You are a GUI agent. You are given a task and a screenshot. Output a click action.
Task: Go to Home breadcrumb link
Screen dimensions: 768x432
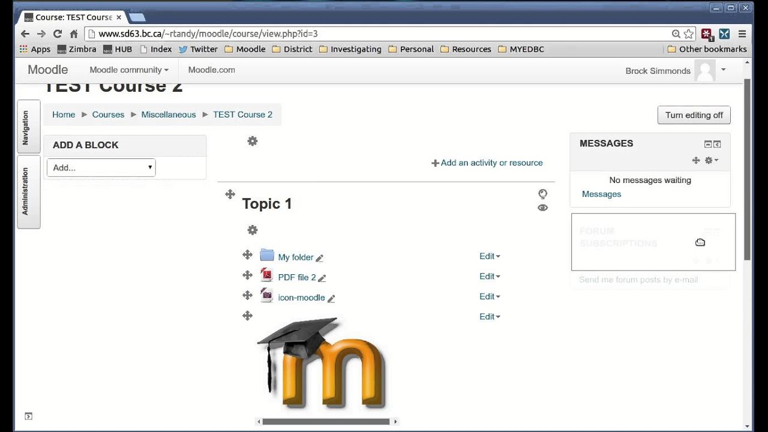coord(64,115)
